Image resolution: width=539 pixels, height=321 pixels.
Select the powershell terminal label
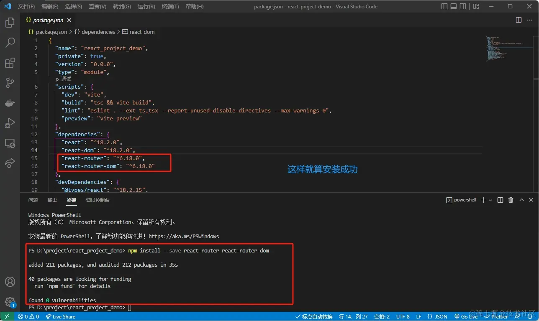461,200
